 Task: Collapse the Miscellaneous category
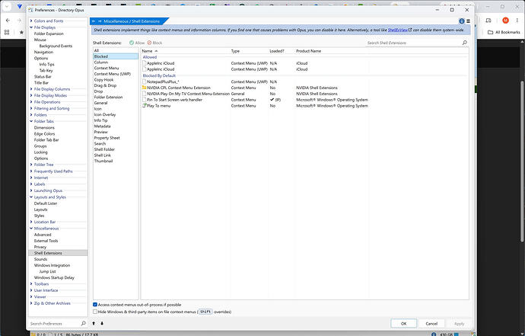point(31,229)
